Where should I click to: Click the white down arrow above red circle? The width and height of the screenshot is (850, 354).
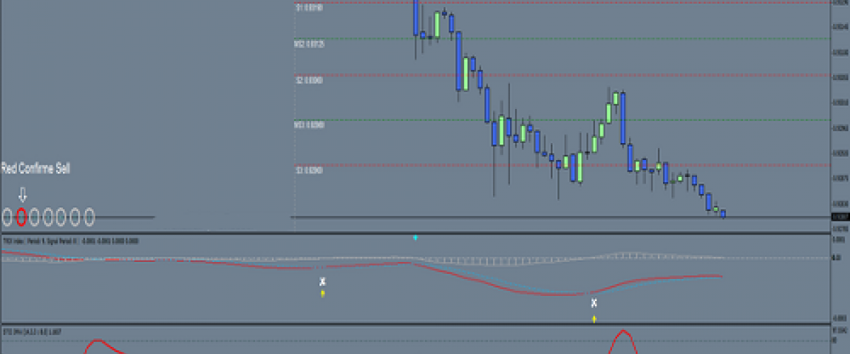point(22,195)
